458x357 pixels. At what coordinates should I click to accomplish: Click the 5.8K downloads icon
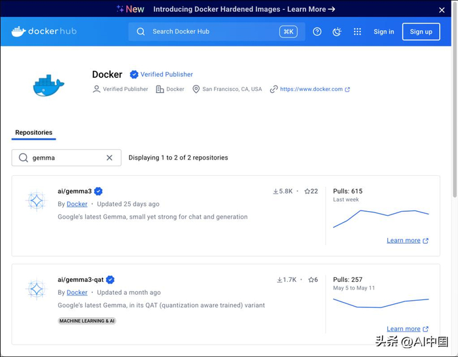click(275, 192)
